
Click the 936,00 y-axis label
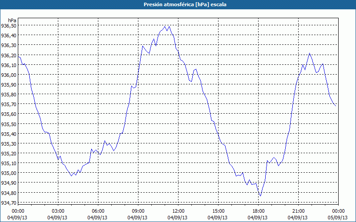point(8,75)
